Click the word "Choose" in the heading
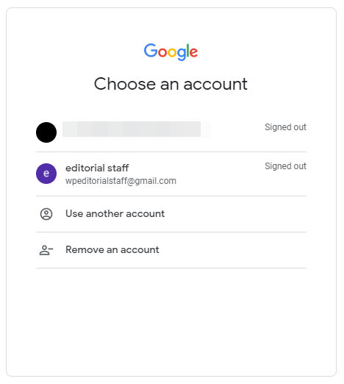 click(125, 84)
